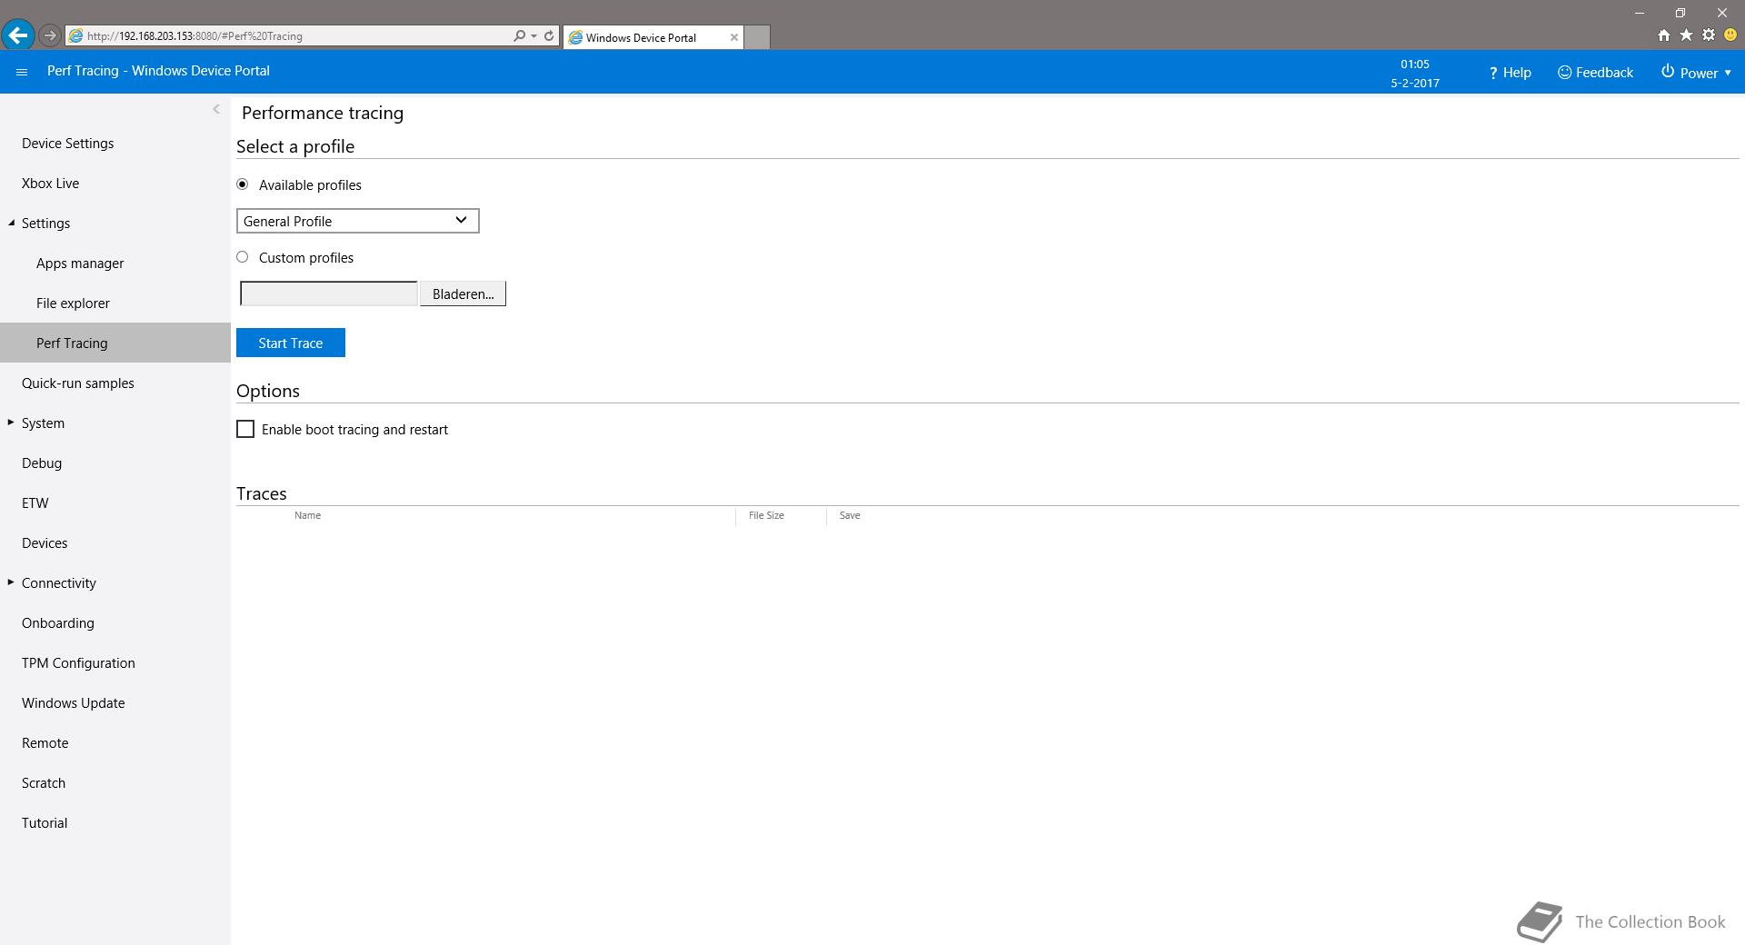The width and height of the screenshot is (1745, 945).
Task: Open a new browser tab
Action: point(757,37)
